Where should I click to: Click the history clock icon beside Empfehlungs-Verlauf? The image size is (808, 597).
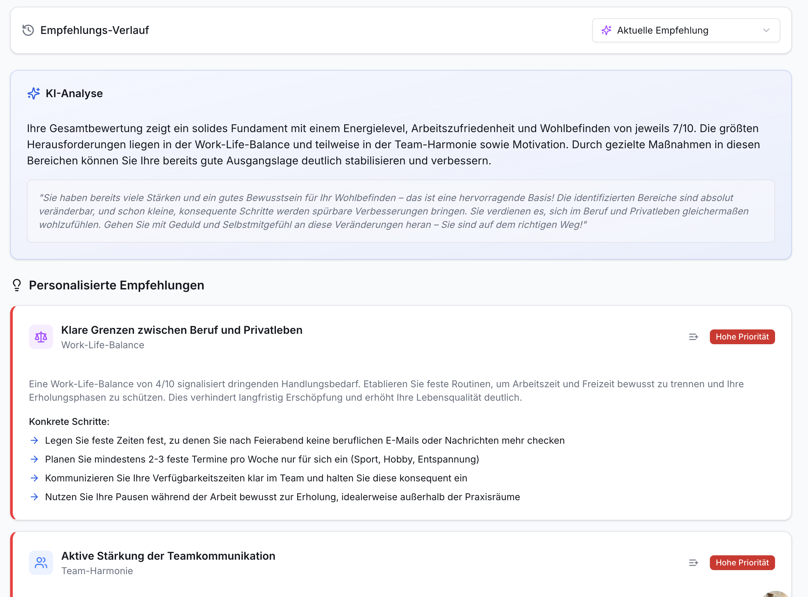[28, 30]
